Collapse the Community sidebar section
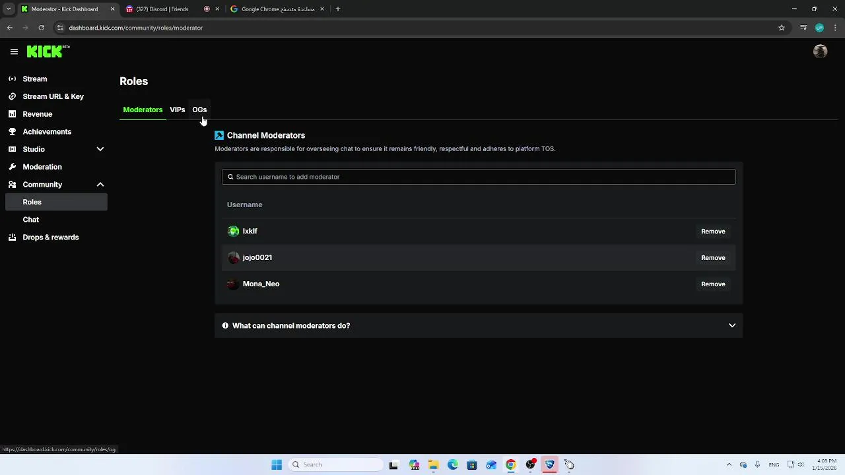Image resolution: width=845 pixels, height=475 pixels. [100, 185]
